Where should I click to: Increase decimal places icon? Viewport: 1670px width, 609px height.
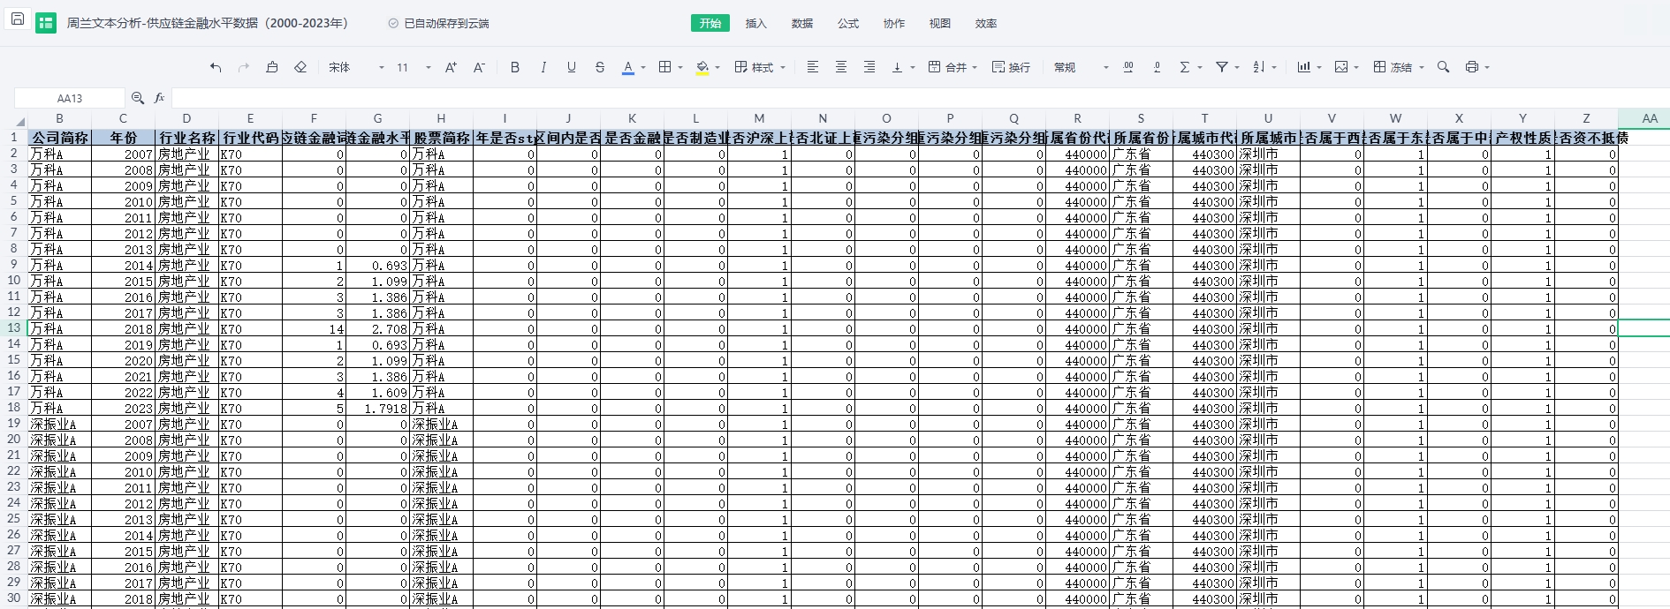1128,67
